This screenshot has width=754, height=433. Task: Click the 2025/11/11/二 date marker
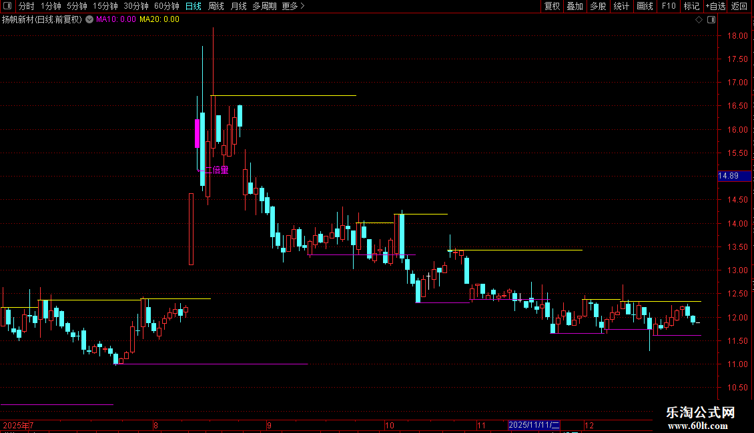(534, 425)
